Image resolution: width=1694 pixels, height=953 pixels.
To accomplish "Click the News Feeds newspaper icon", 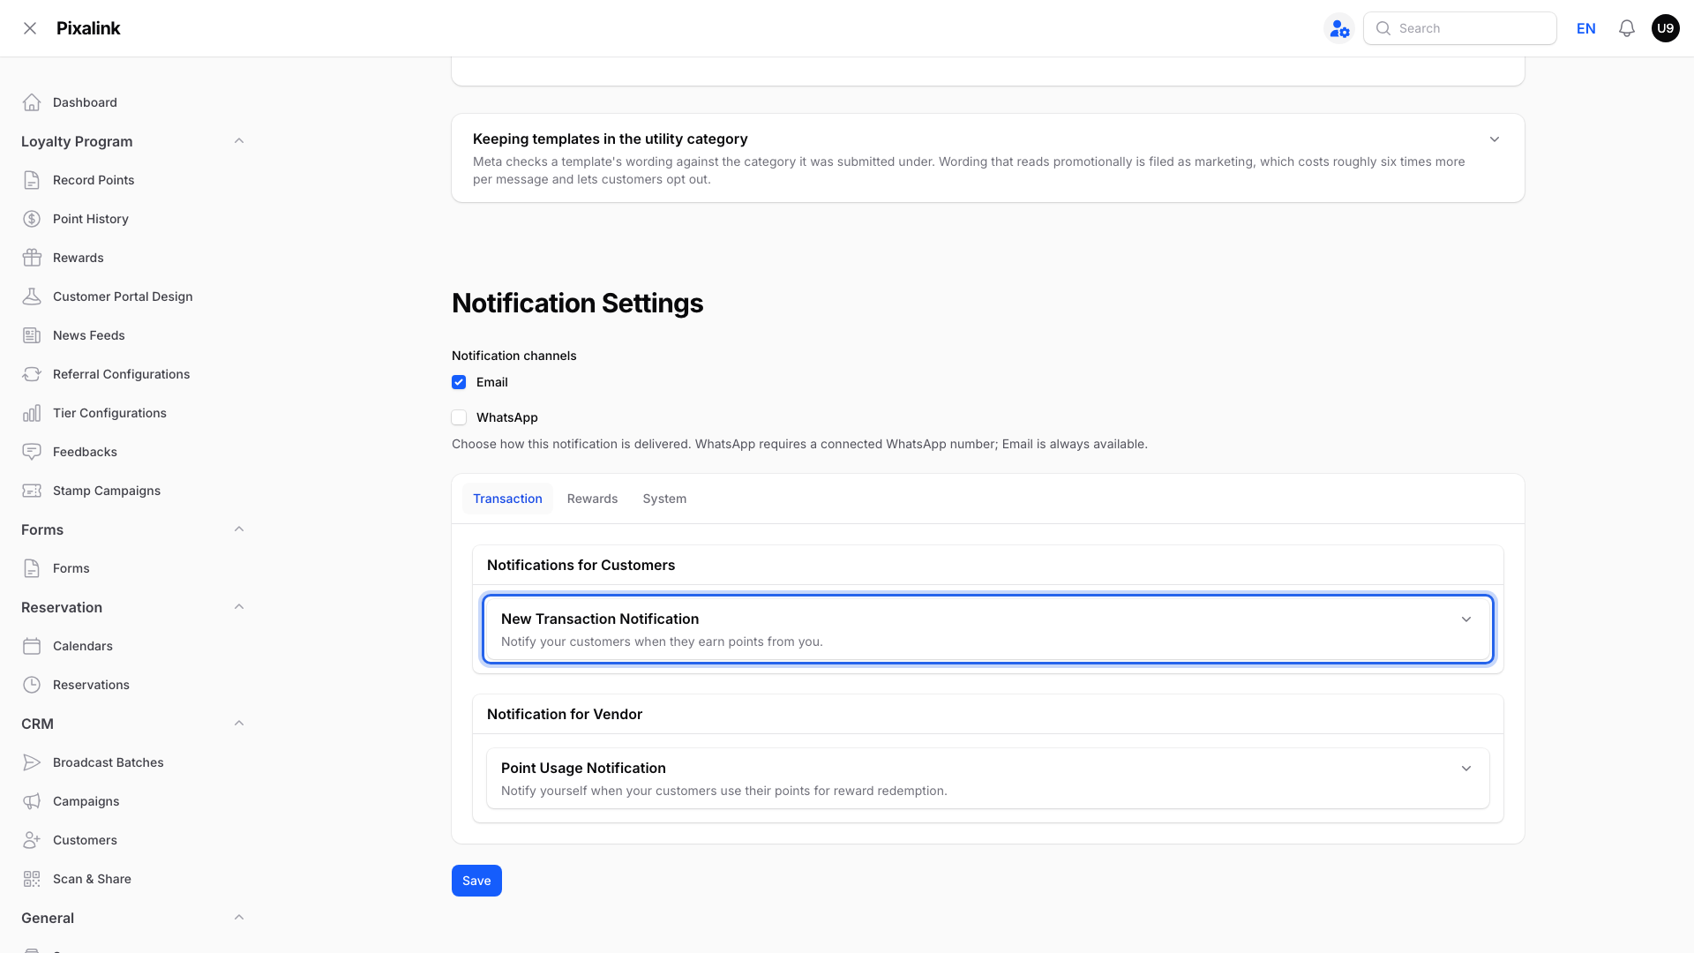I will (x=32, y=335).
